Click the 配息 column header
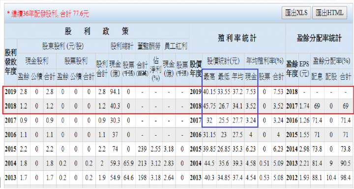The width and height of the screenshot is (354, 189). 317,77
